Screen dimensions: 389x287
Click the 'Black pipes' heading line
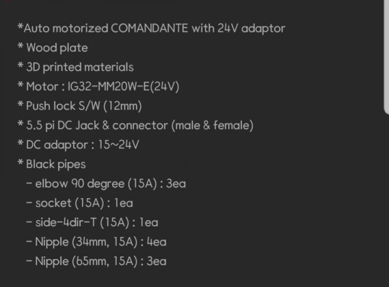[52, 164]
